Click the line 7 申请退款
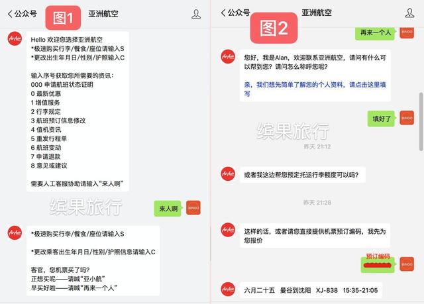 (46, 156)
